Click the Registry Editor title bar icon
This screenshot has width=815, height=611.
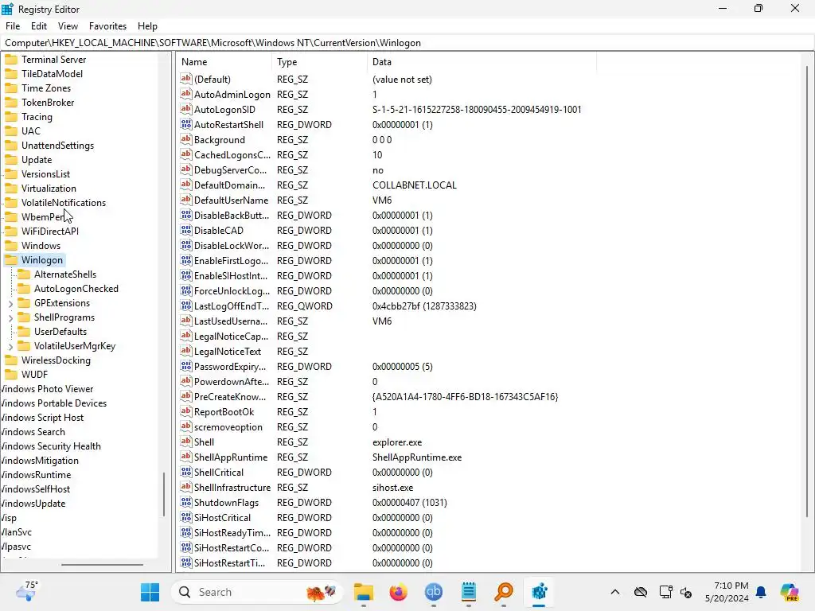(7, 9)
